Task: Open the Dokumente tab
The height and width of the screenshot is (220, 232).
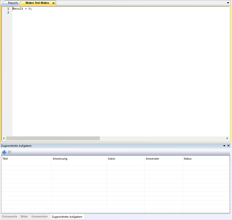Action: coord(10,217)
